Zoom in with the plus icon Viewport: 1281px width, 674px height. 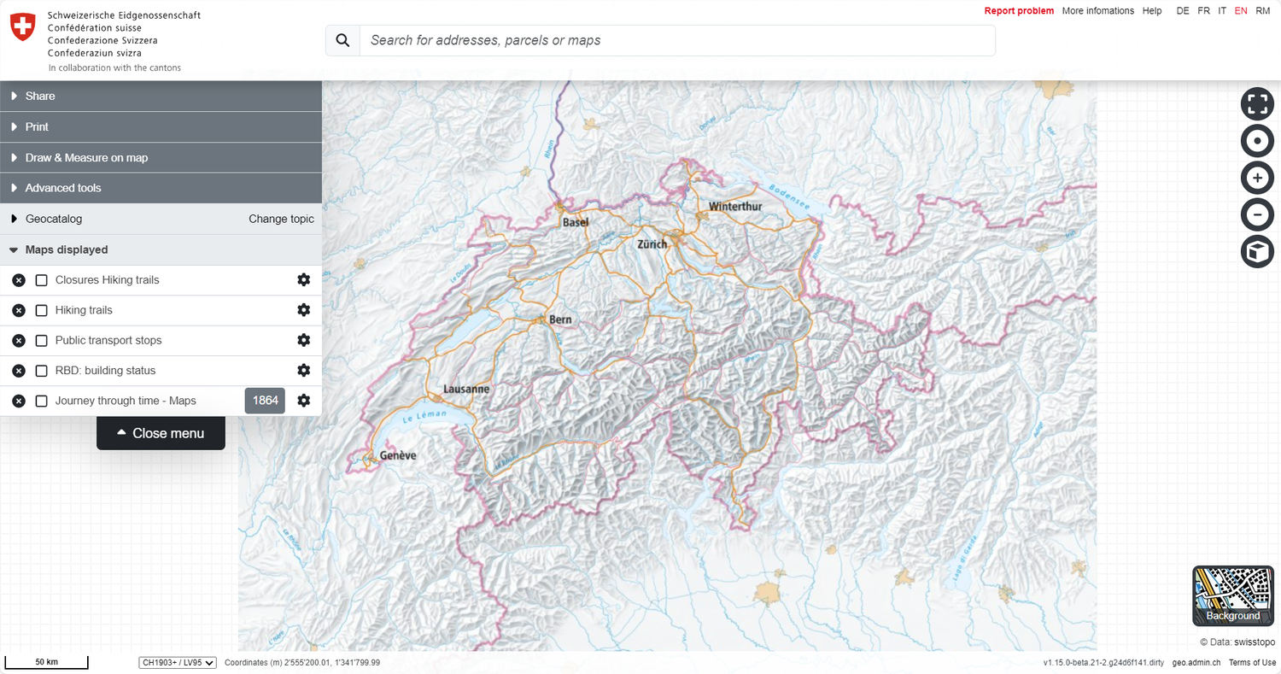coord(1257,178)
